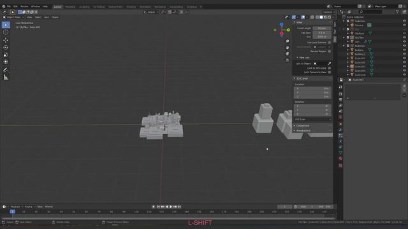Click the 3D Cursor Location X field

pos(312,88)
